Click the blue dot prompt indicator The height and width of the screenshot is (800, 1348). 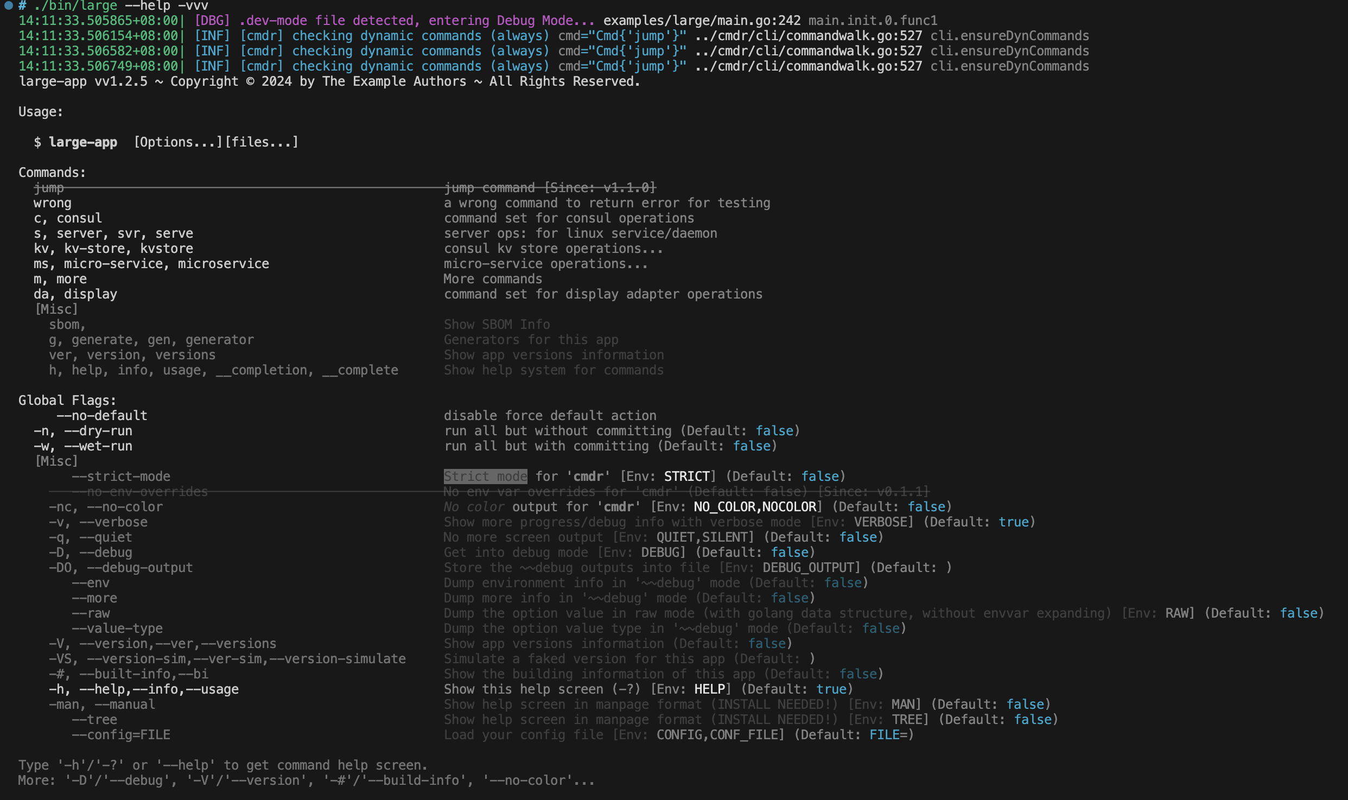coord(8,5)
